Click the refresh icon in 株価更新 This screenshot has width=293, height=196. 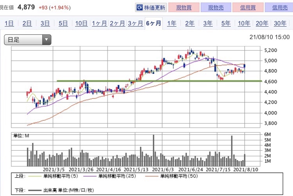[139, 7]
